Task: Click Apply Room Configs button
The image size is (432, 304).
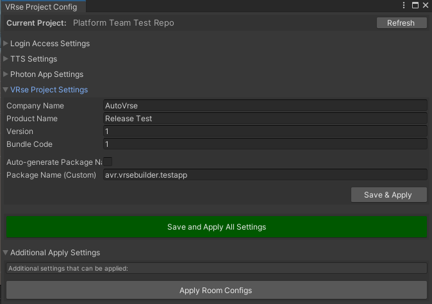Action: click(217, 291)
